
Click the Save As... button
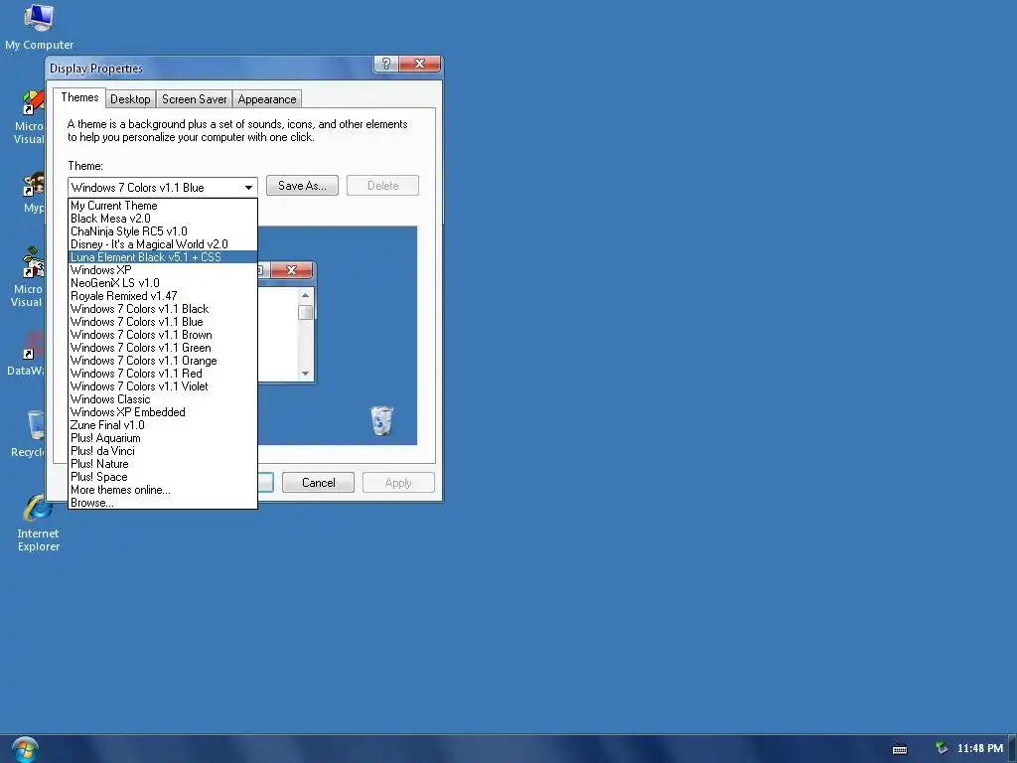(302, 186)
